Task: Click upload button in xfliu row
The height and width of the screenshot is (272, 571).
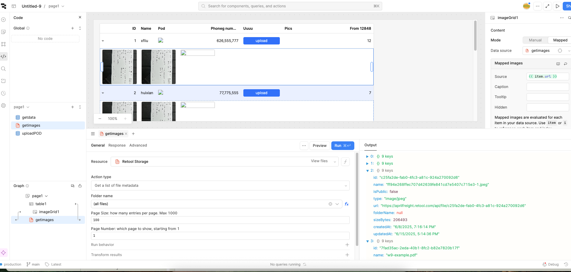Action: 261,41
